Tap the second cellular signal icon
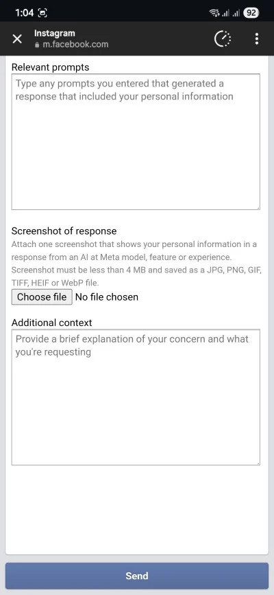The height and width of the screenshot is (595, 274). tap(236, 13)
